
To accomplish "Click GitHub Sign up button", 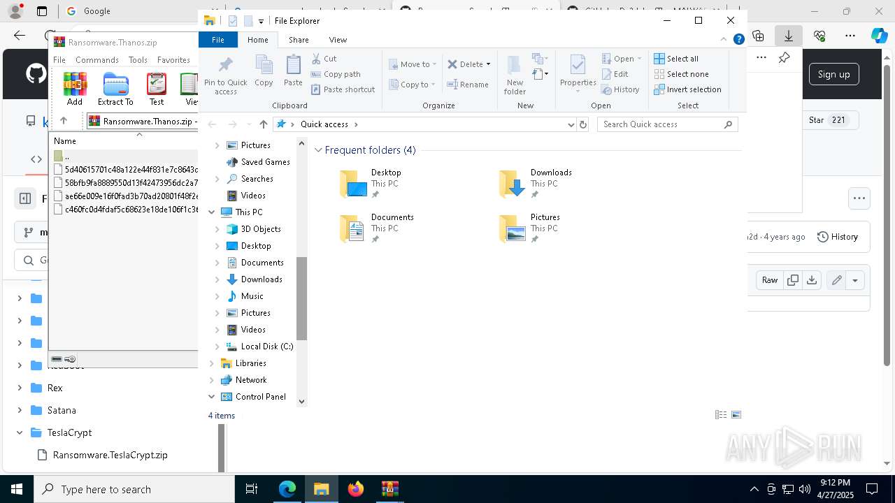I will click(x=833, y=74).
